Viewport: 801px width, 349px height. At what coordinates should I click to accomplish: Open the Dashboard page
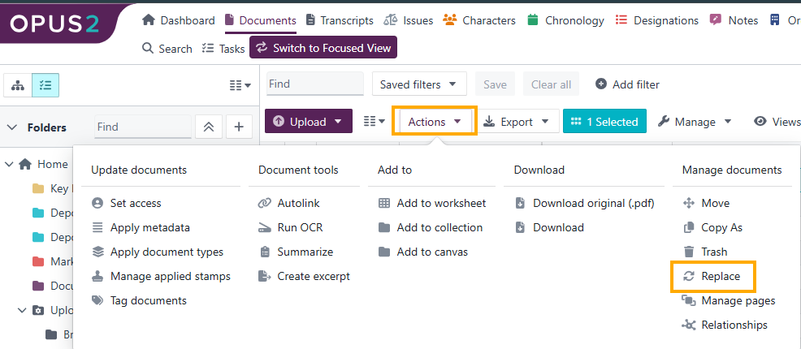pyautogui.click(x=178, y=20)
